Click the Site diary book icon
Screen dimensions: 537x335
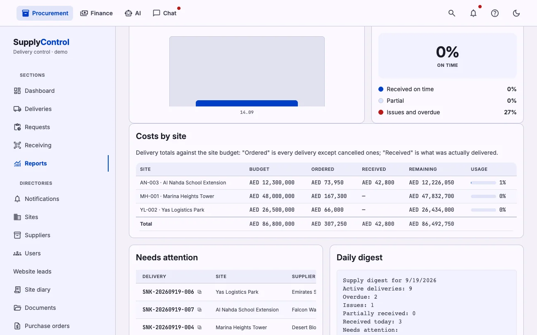[x=17, y=290]
